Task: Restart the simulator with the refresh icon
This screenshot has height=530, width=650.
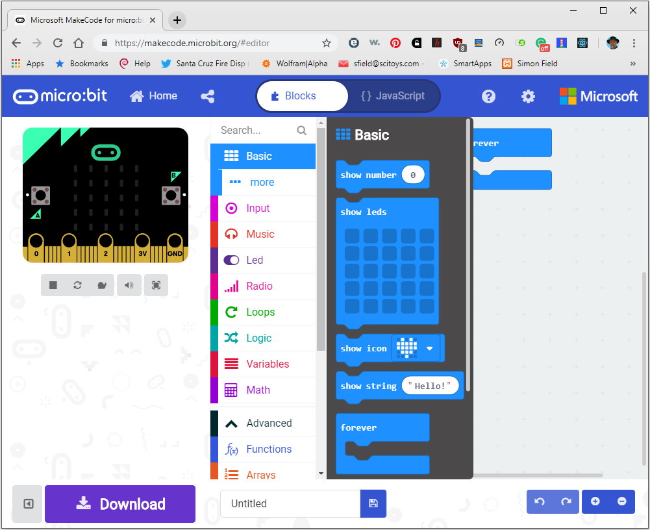Action: [x=77, y=285]
